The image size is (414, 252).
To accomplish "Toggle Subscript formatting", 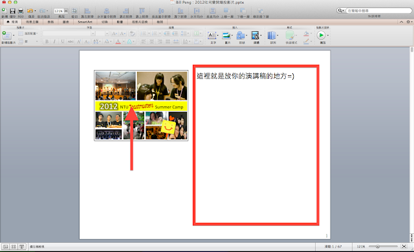I will (x=87, y=41).
